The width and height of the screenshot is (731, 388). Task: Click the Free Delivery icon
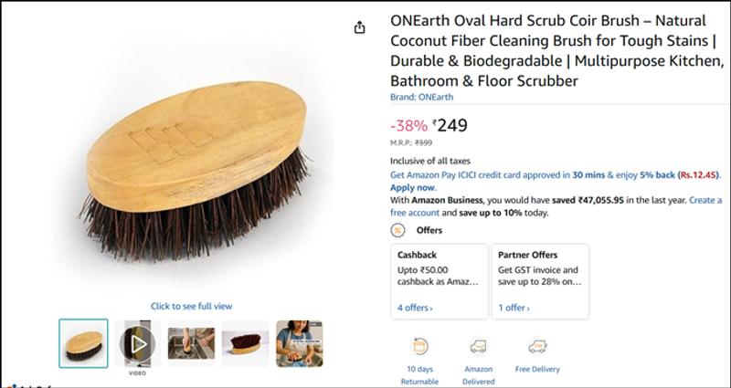pos(536,346)
